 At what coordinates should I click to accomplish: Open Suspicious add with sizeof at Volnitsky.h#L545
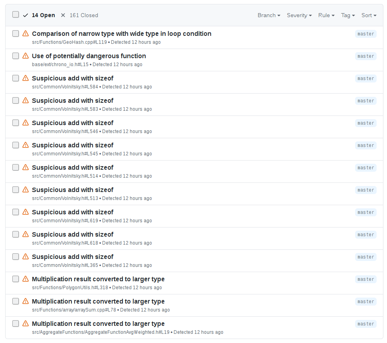pyautogui.click(x=73, y=145)
